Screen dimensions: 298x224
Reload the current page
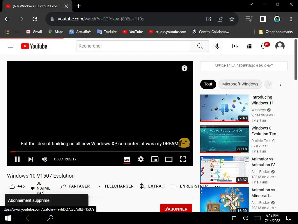(x=35, y=19)
